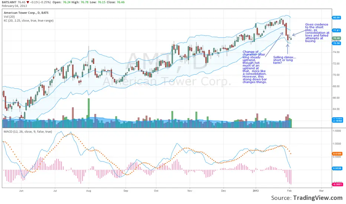Click the 74.00 price axis label
346x204 pixels.
[x=336, y=52]
